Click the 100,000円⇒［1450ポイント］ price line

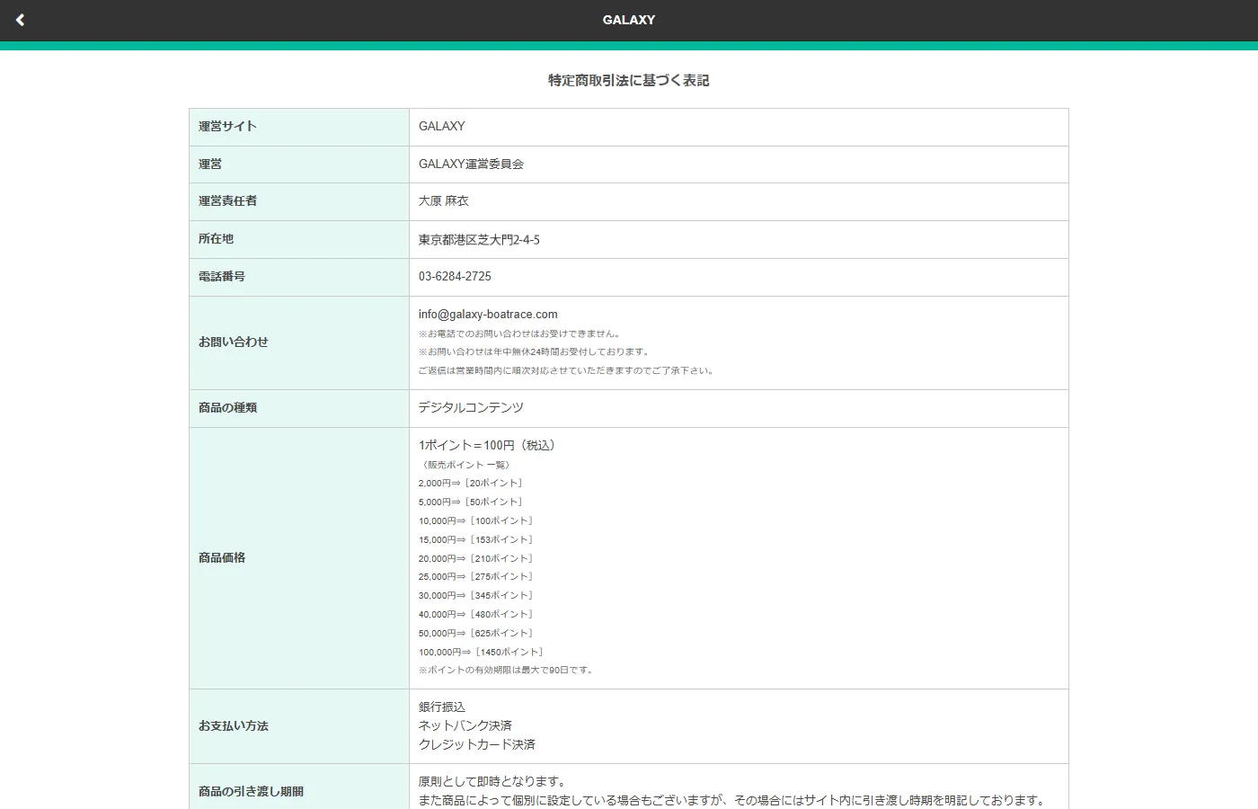point(482,653)
